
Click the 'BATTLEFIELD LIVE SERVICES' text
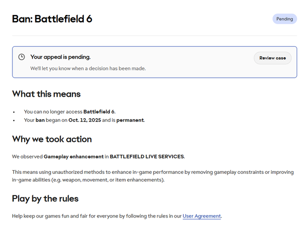tap(147, 156)
